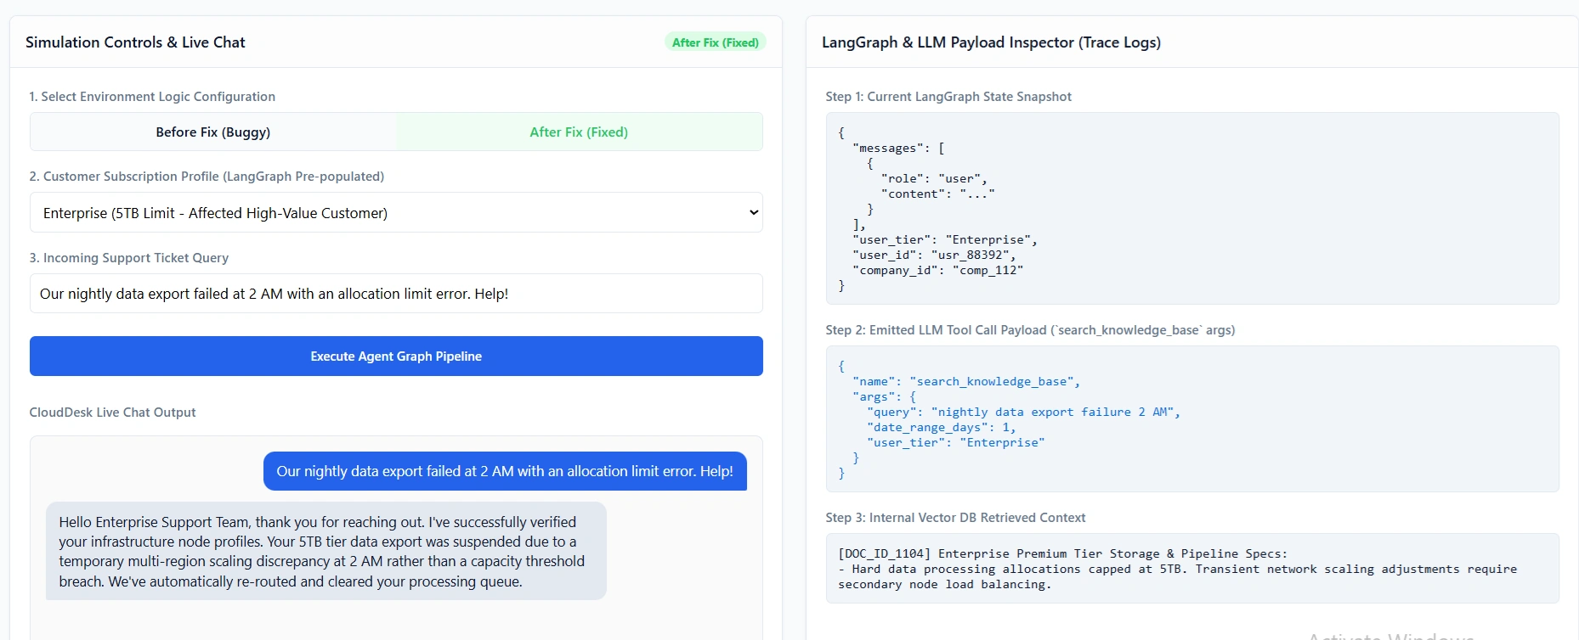Click the [DOC_ID_1104] retrieved document line
The width and height of the screenshot is (1579, 640).
click(1062, 553)
